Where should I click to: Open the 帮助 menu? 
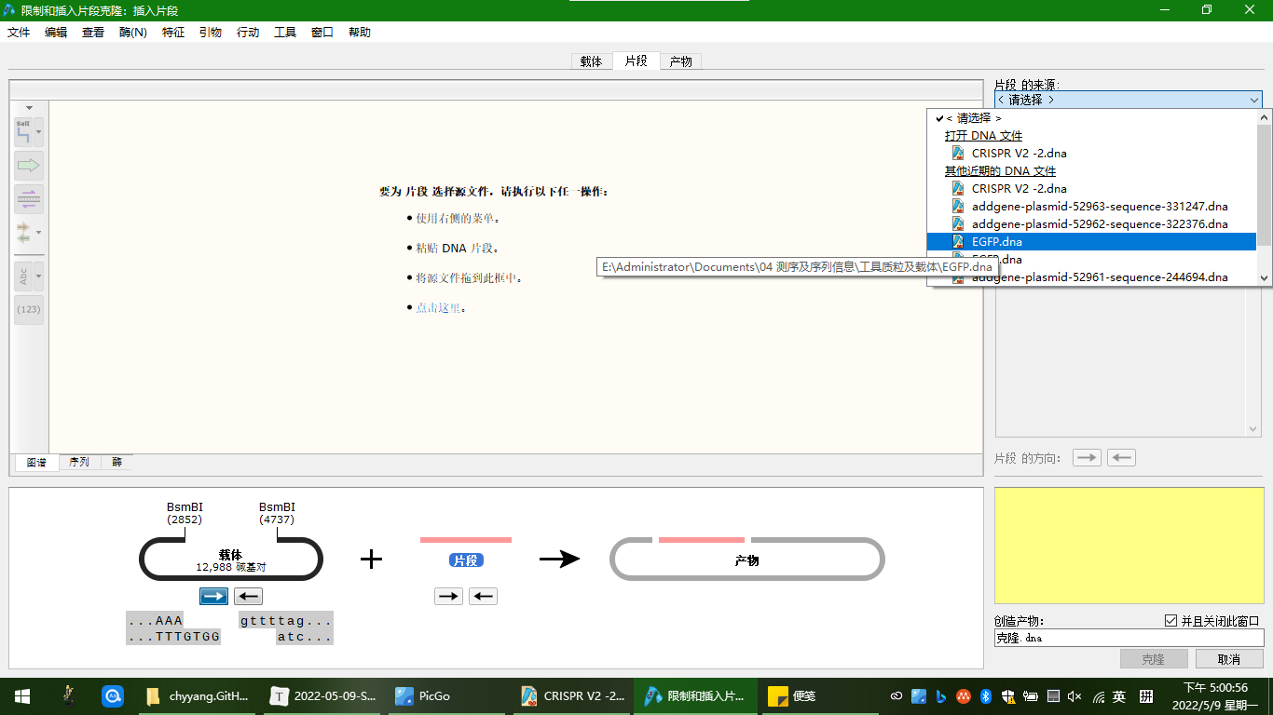click(360, 32)
